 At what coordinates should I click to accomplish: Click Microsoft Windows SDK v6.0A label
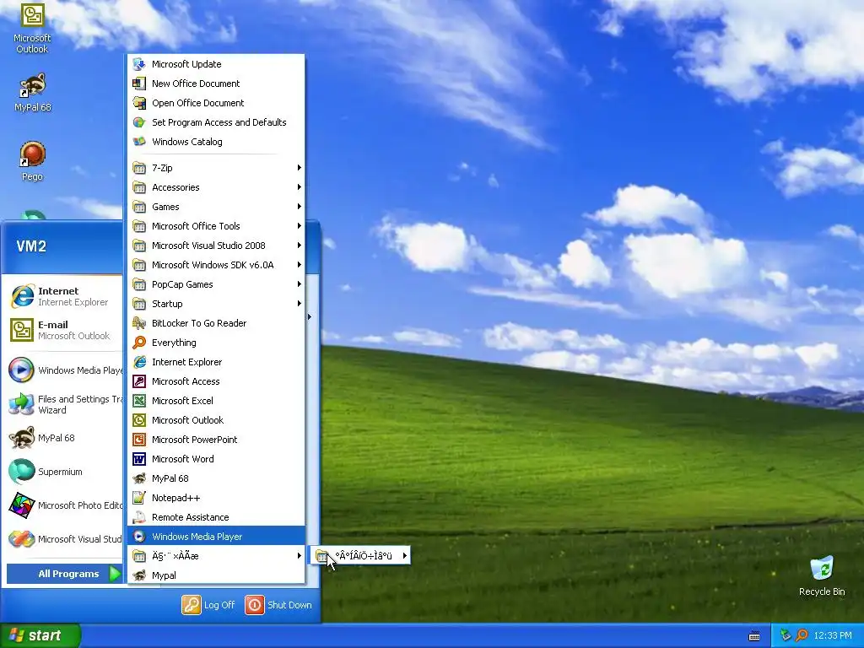coord(213,265)
